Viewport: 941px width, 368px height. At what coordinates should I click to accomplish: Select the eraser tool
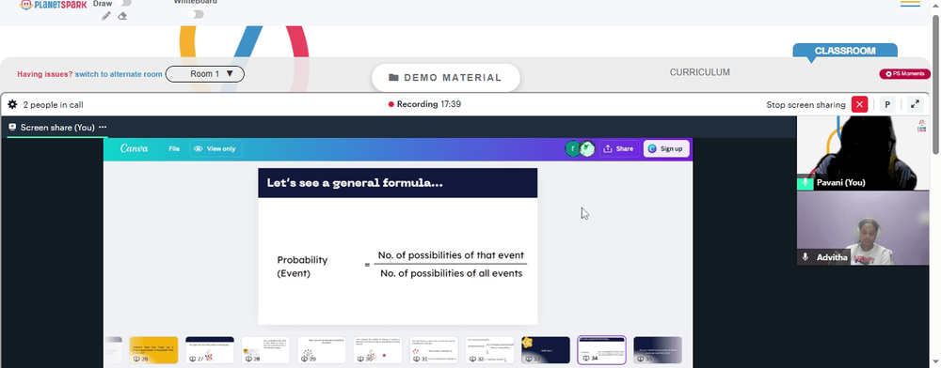point(122,16)
